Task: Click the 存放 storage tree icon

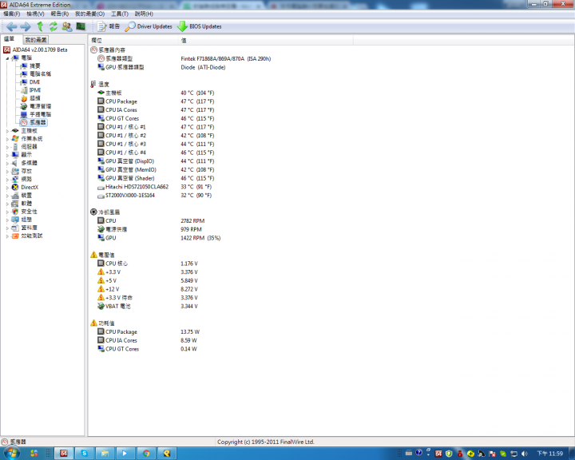Action: 15,172
